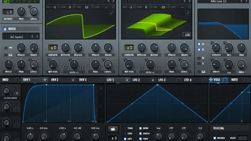This screenshot has width=251, height=141.
Task: Click the pencil edit icon in OSC A display
Action: coord(112,13)
